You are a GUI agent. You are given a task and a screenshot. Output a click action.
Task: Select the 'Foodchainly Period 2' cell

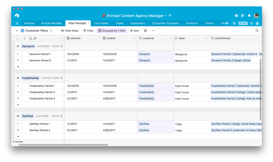(x=43, y=92)
